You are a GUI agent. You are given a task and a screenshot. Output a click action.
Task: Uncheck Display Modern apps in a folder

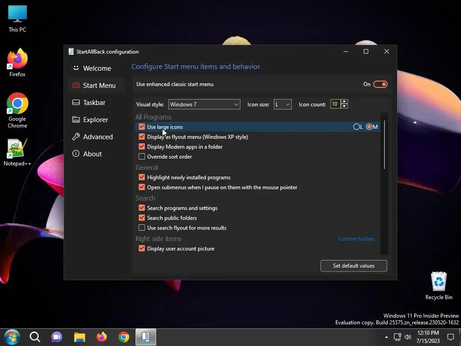(142, 146)
